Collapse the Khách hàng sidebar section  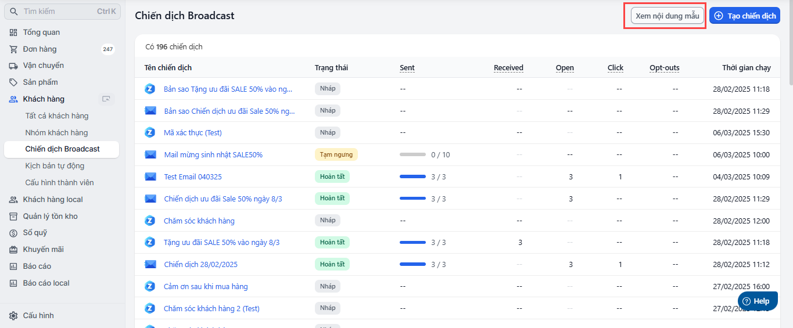44,99
